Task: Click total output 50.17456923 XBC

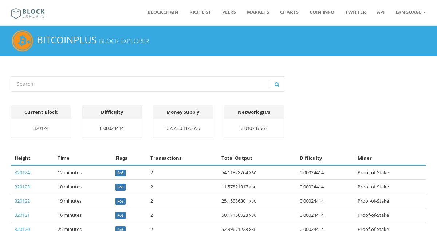Action: pos(239,215)
